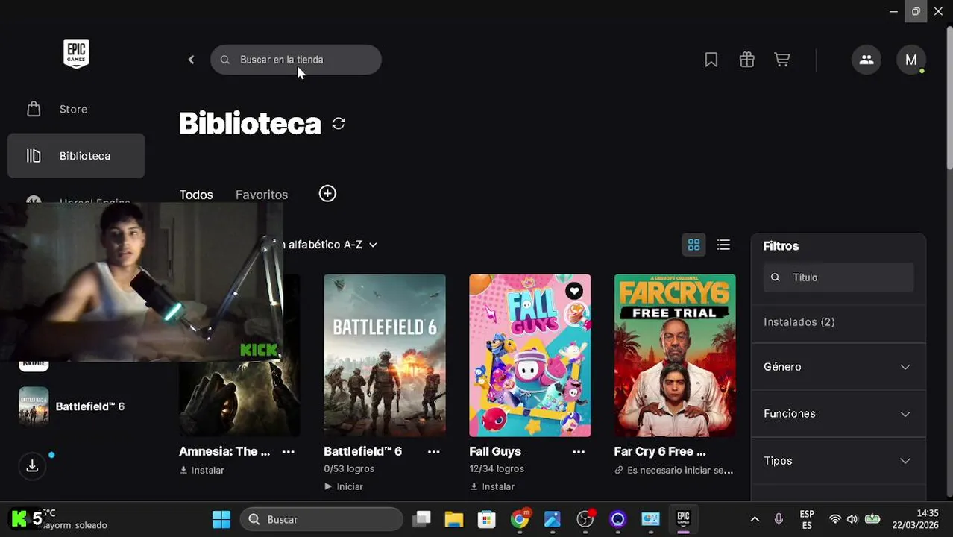Expand the Funciones filter
Viewport: 953px width, 537px height.
click(838, 414)
